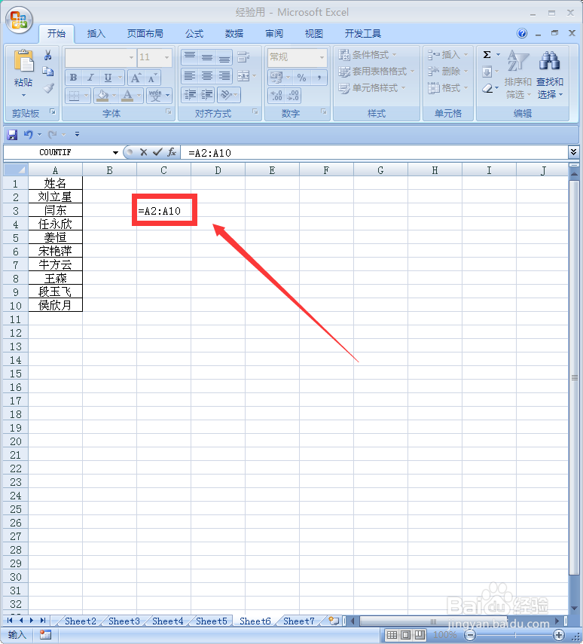Click the Fill down icon

(487, 72)
